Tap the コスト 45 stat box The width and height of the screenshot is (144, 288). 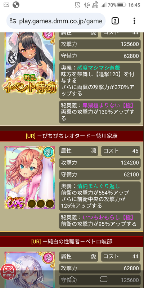(x=121, y=151)
